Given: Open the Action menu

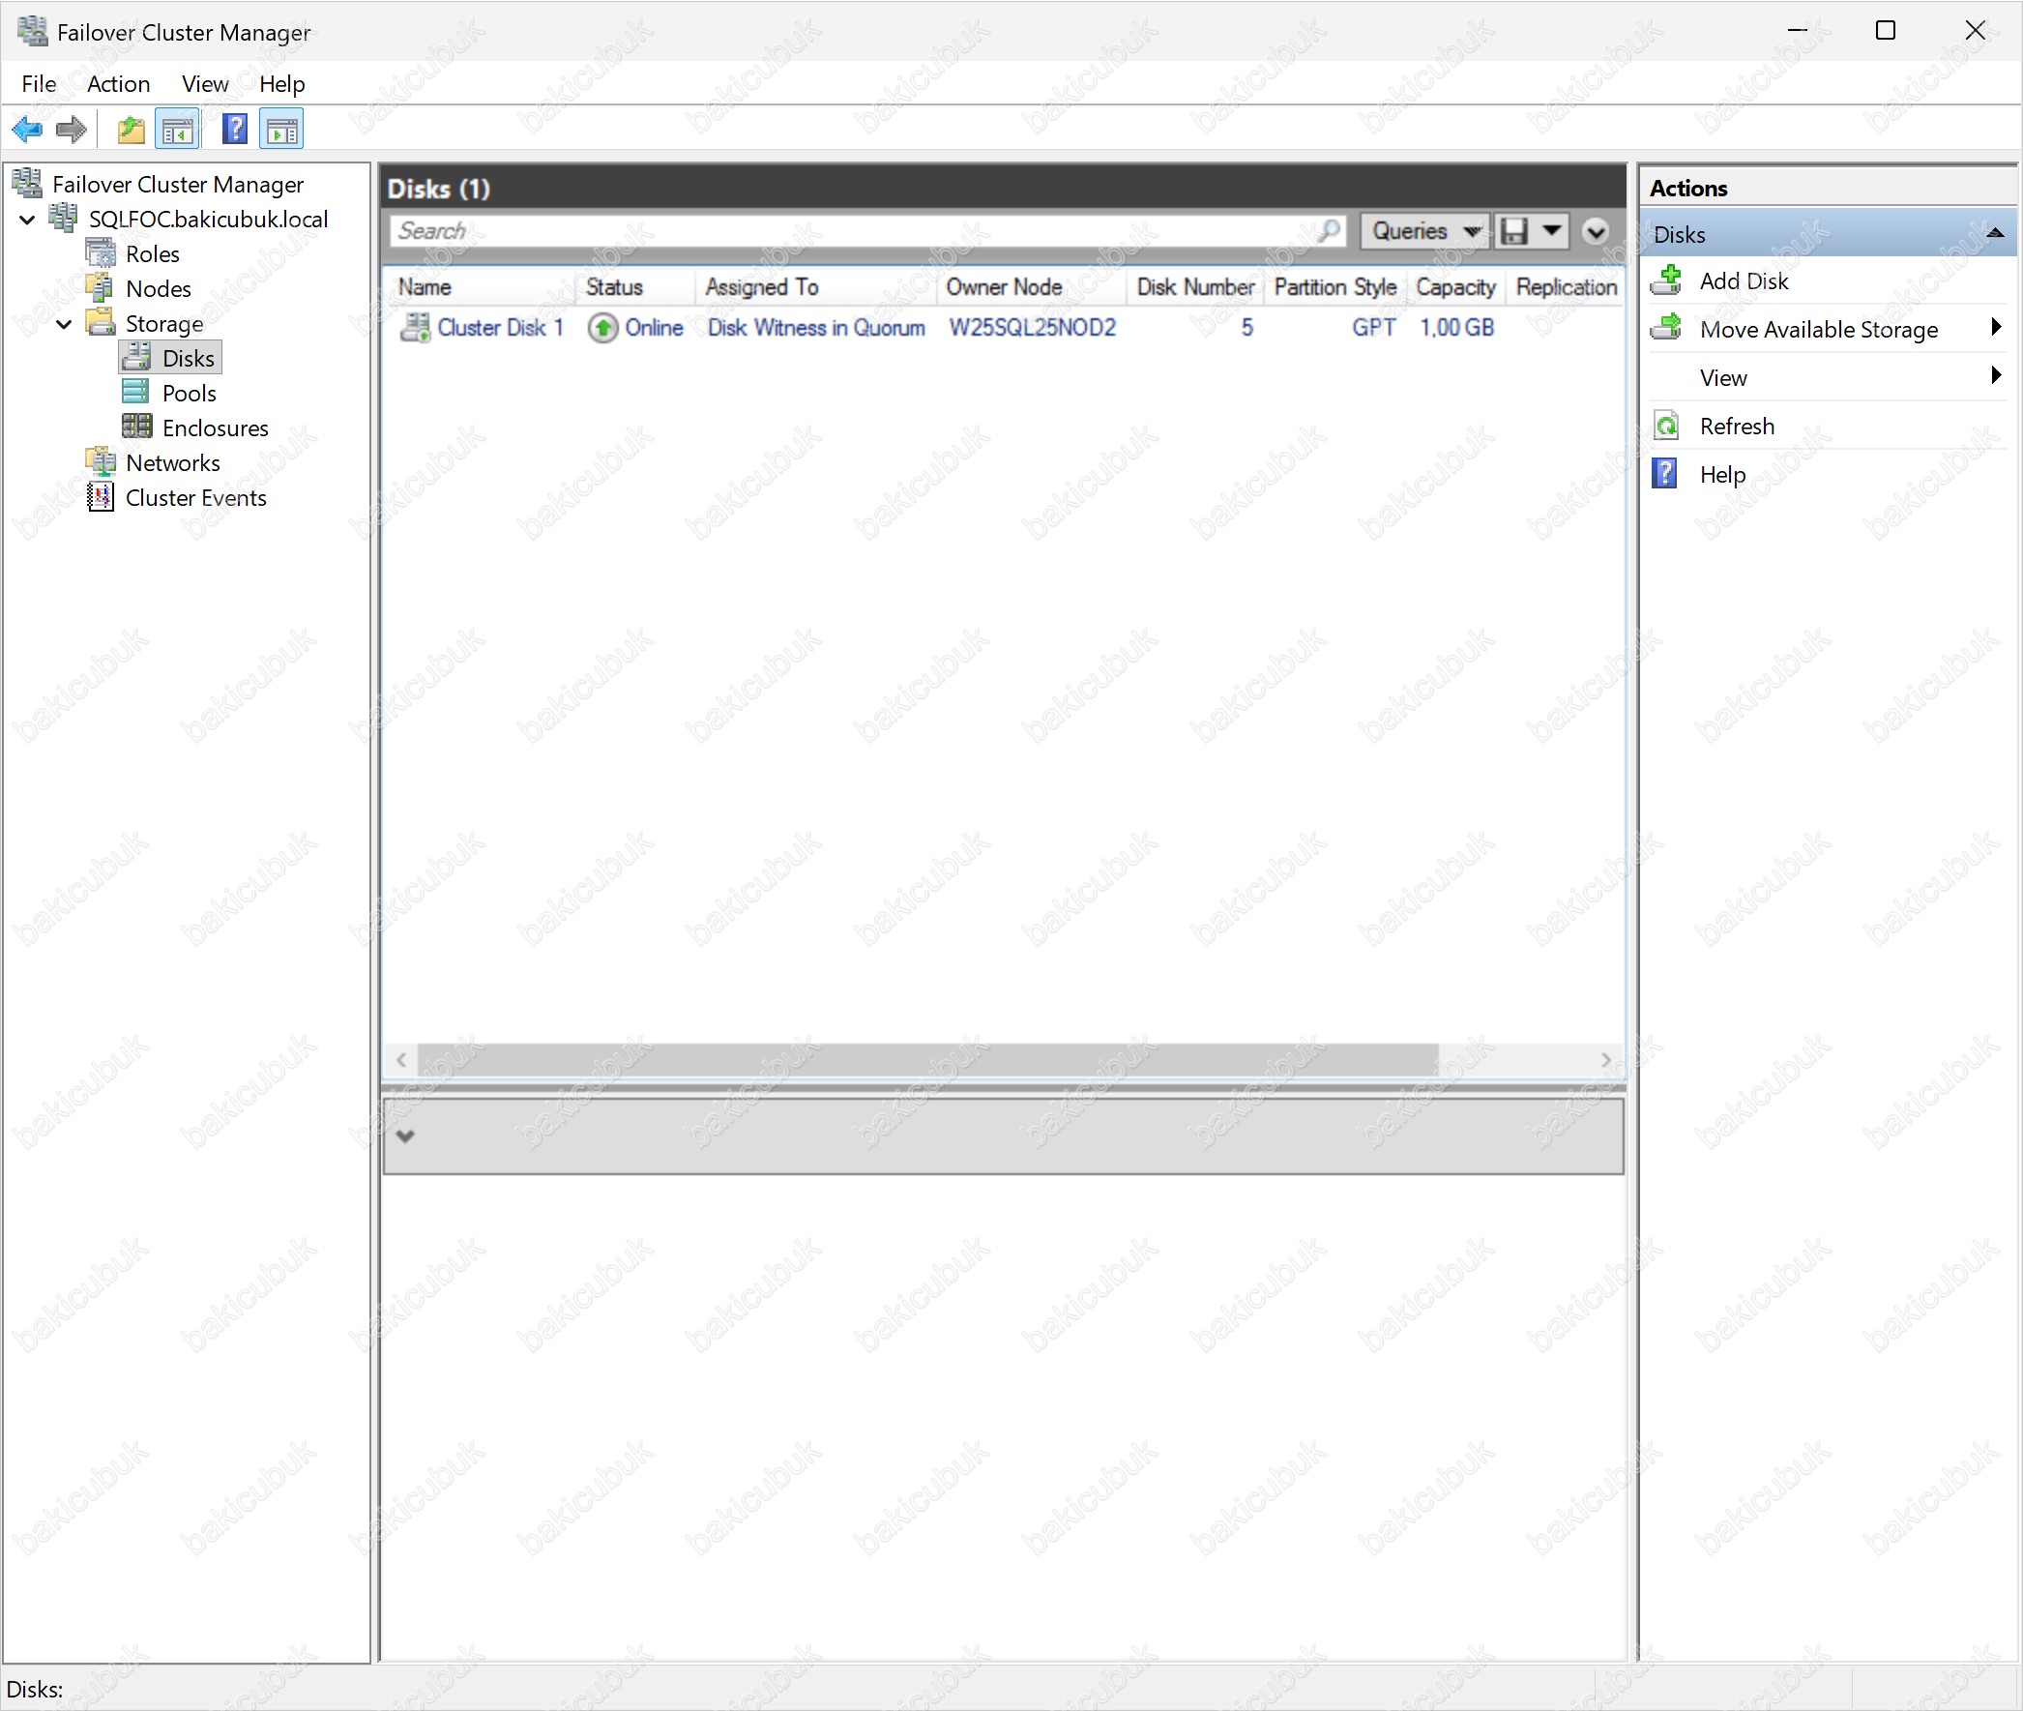Looking at the screenshot, I should click(x=118, y=84).
